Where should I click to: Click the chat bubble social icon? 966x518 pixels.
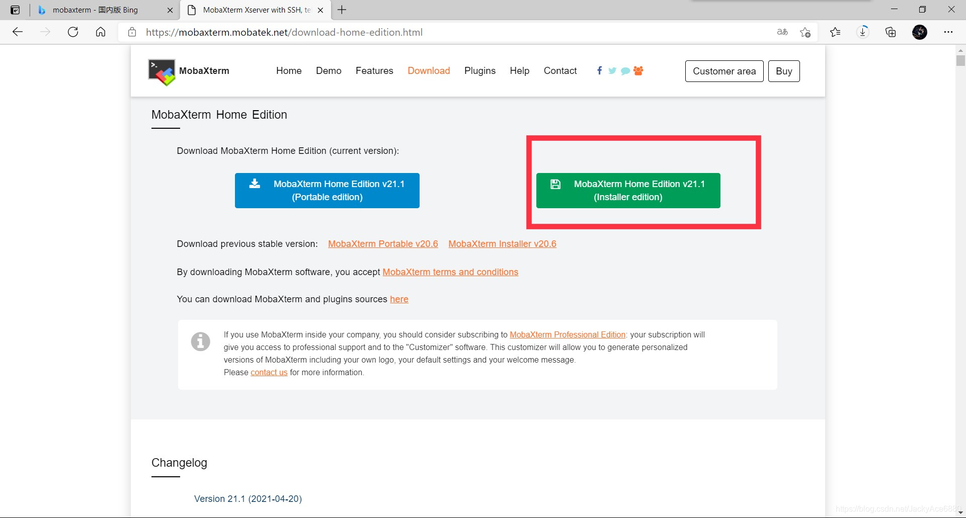[625, 71]
